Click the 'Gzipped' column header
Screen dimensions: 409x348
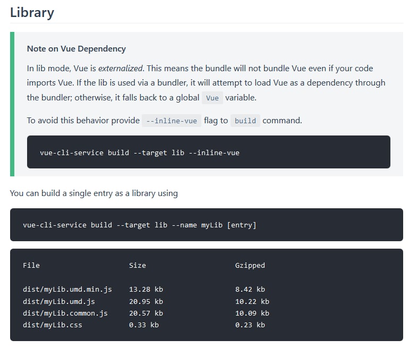click(x=250, y=265)
